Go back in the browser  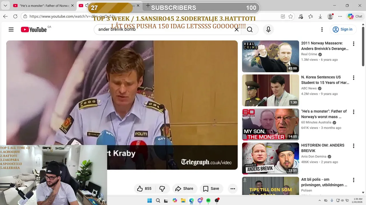click(x=5, y=17)
